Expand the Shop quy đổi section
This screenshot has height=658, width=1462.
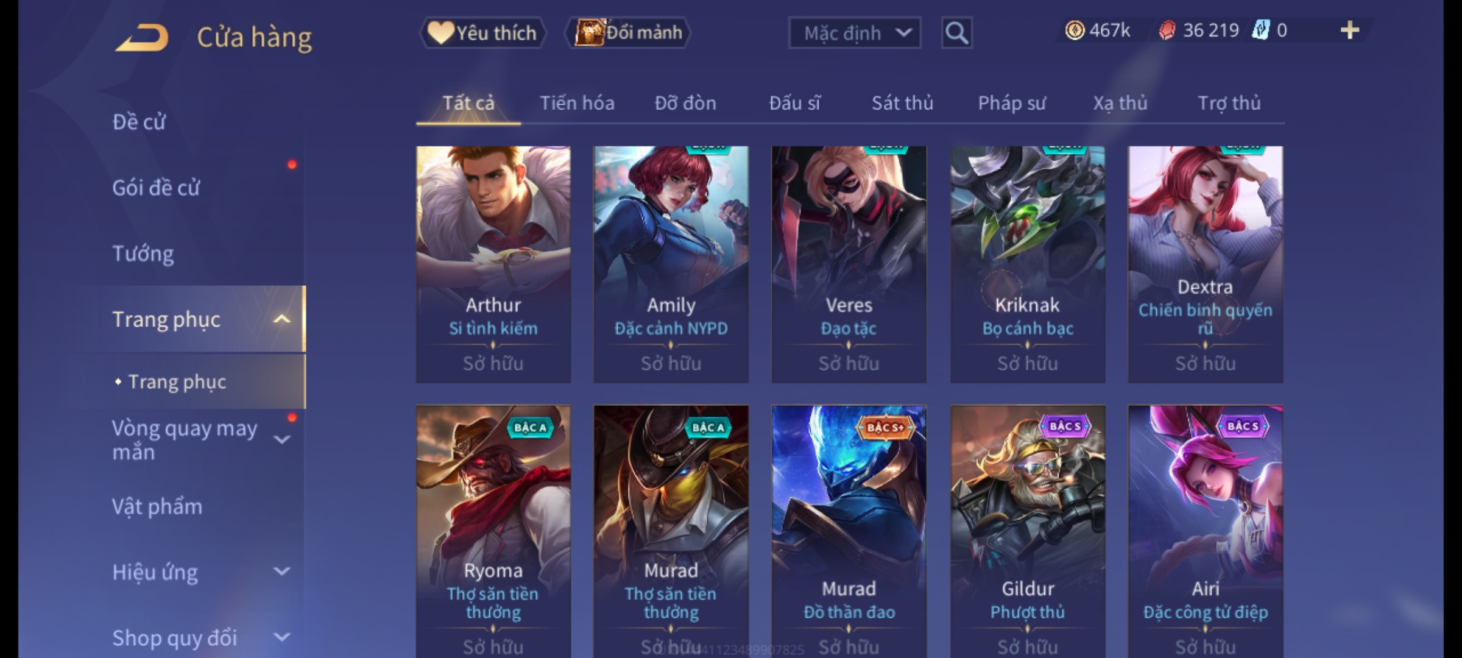[x=281, y=637]
